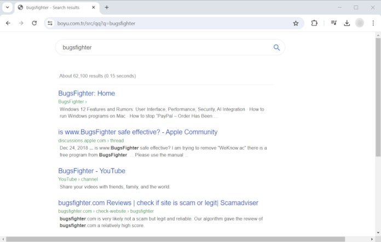381x242 pixels.
Task: Click the scrollbar up arrow
Action: [x=378, y=36]
